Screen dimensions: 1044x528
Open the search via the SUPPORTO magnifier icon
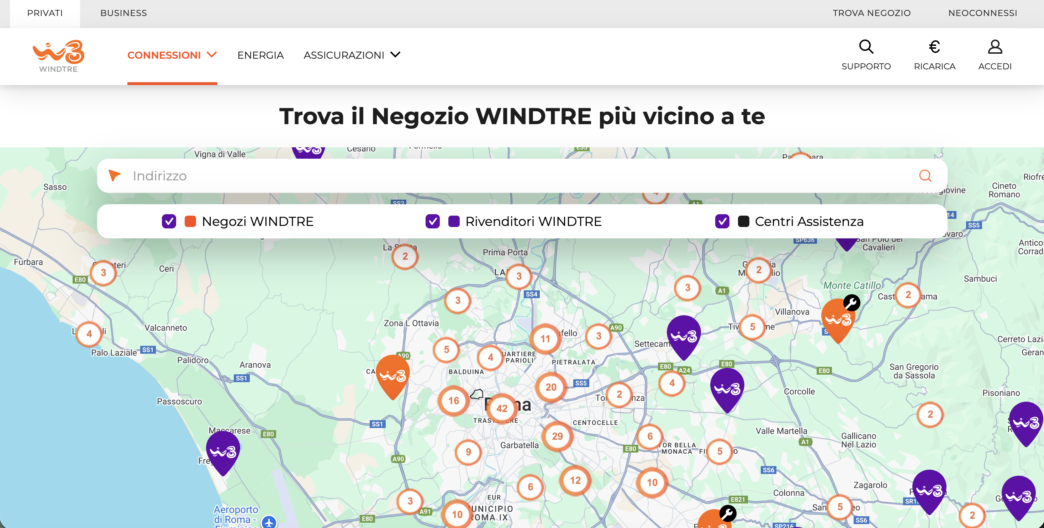(866, 47)
